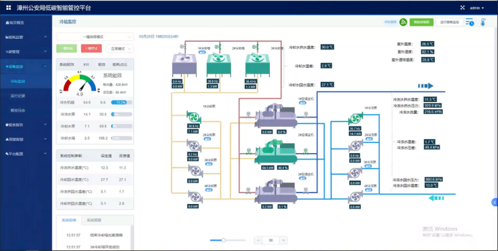Image resolution: width=498 pixels, height=251 pixels.
Task: Click the system efficiency gauge reading 4.9
Action: pos(80,83)
